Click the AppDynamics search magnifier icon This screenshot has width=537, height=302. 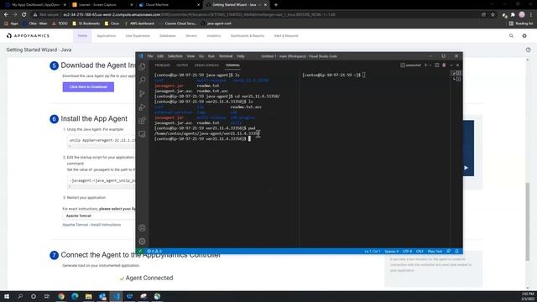coord(511,35)
